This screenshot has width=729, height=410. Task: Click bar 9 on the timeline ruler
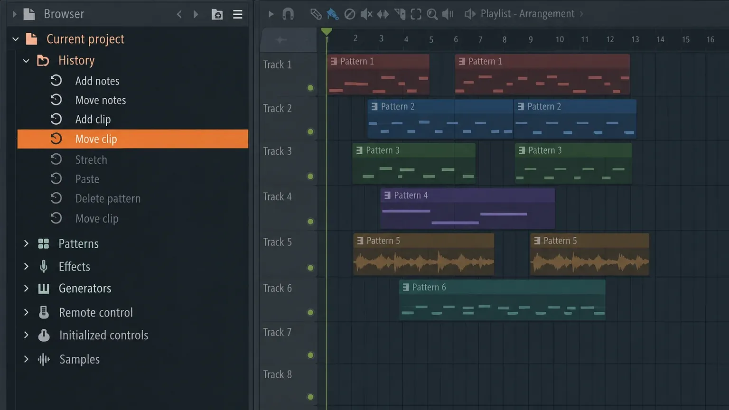pos(531,39)
